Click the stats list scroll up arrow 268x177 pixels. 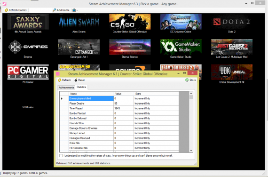pos(191,93)
